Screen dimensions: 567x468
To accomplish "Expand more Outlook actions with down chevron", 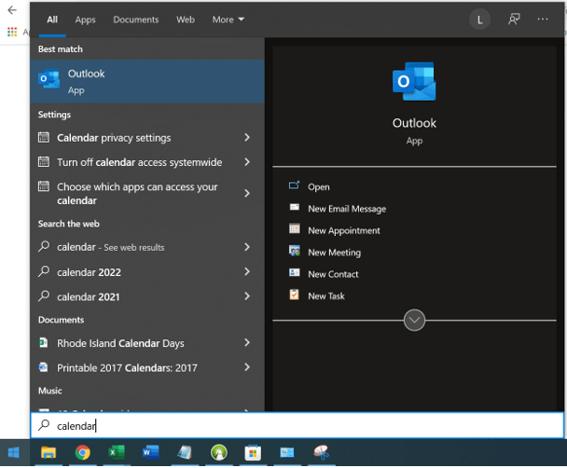I will 414,320.
